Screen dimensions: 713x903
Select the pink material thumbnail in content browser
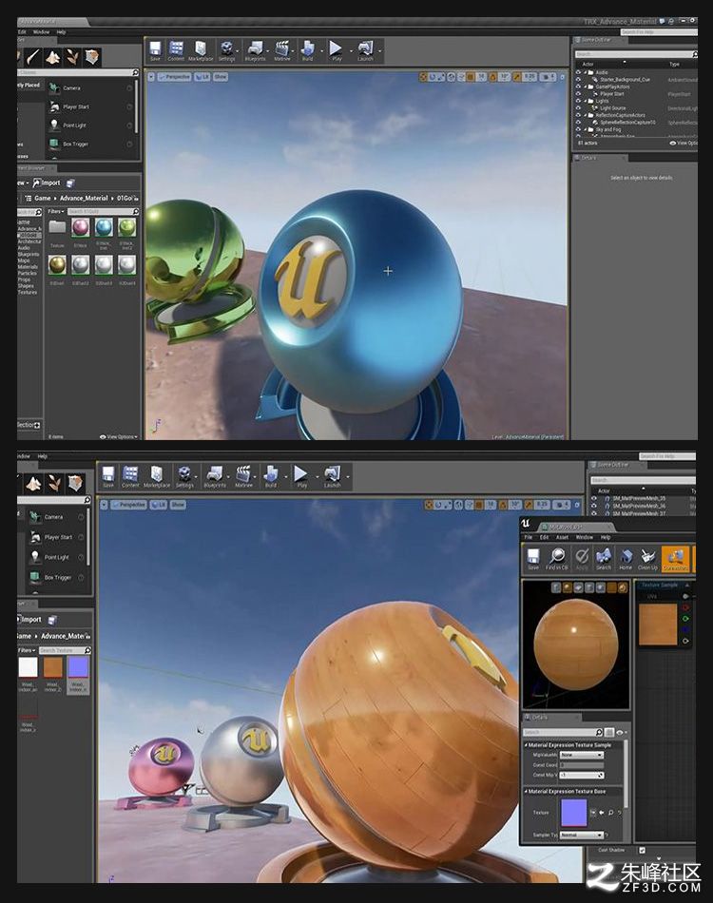(x=80, y=229)
